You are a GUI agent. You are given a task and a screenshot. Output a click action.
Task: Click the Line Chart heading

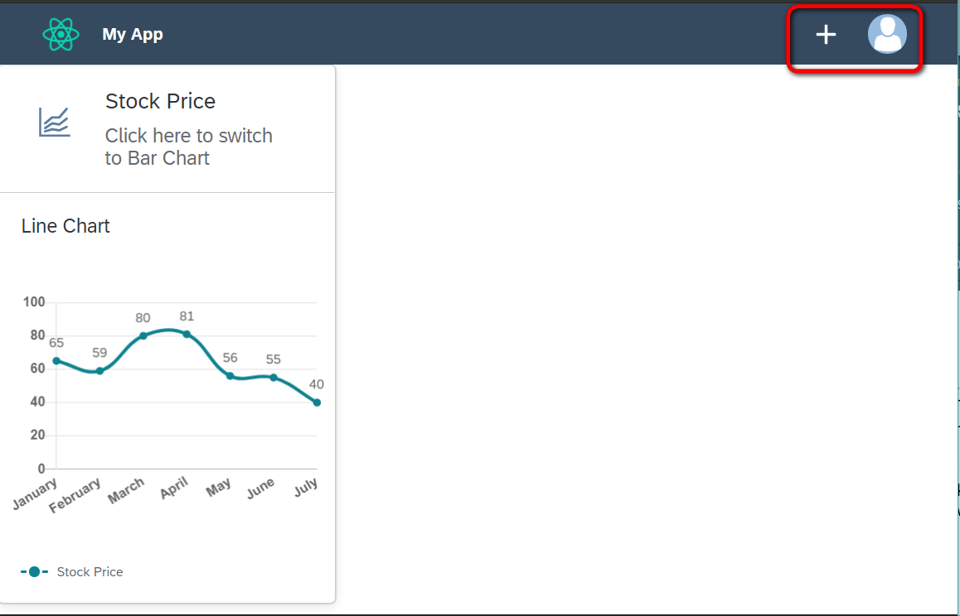pos(65,226)
